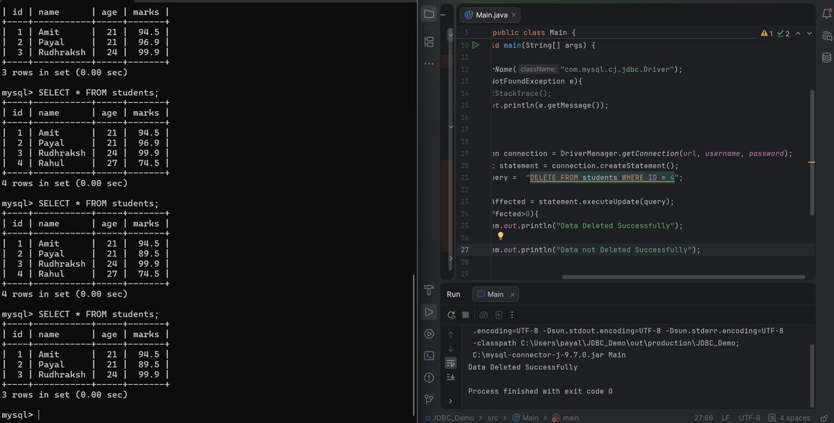Navigate down the stack trace arrow
Image resolution: width=834 pixels, height=423 pixels.
pos(450,348)
